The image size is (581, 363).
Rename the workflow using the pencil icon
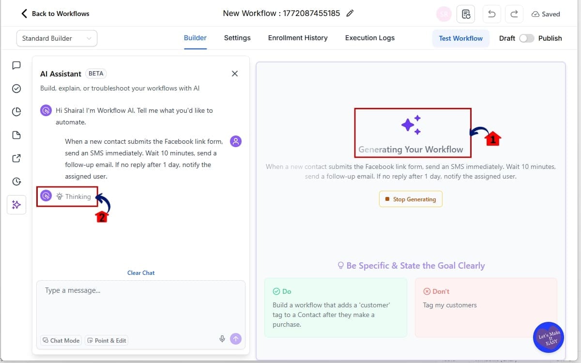(x=350, y=13)
